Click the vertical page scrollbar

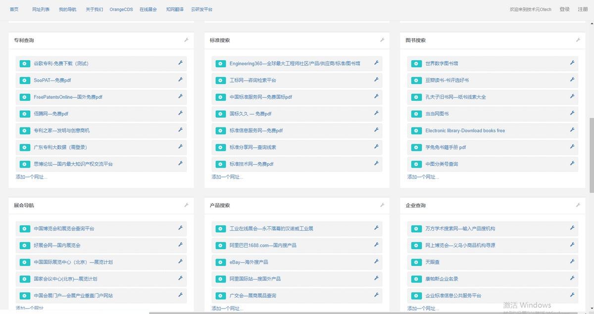[x=591, y=153]
